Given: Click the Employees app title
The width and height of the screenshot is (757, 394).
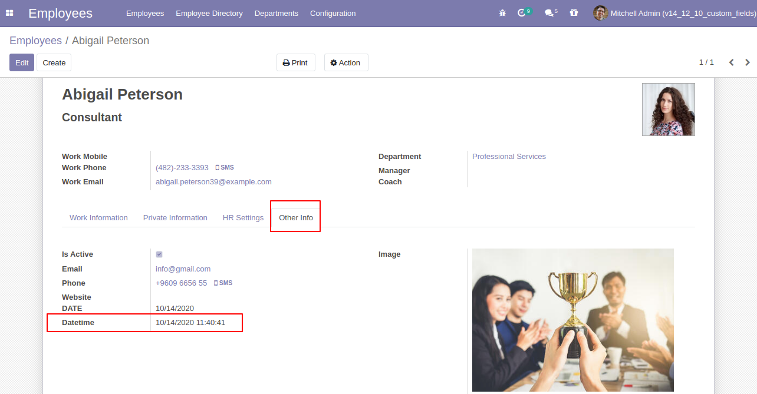Looking at the screenshot, I should [x=60, y=13].
